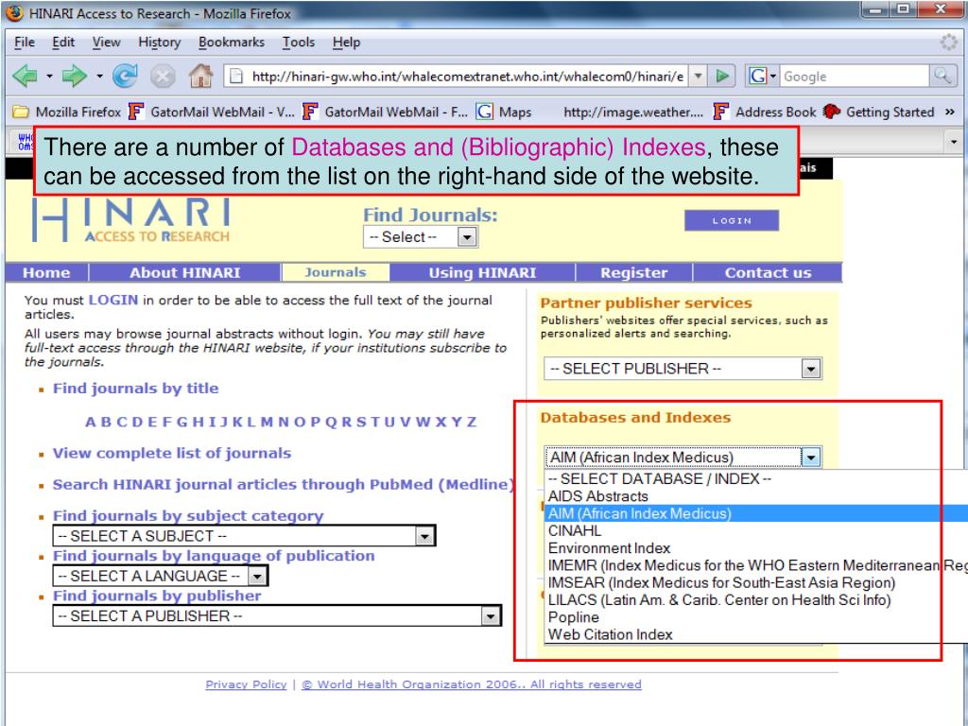Click the LOGIN link in the paragraph

coord(113,300)
